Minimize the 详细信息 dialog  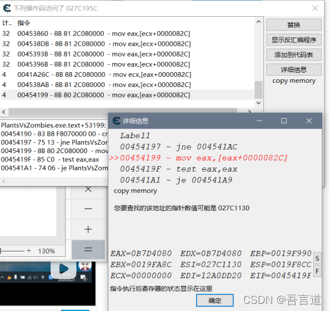pos(259,121)
